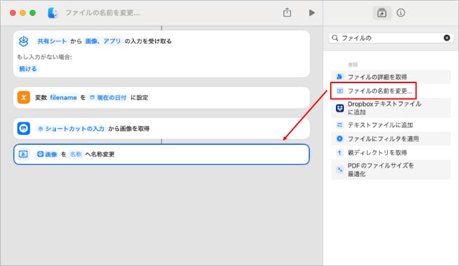The image size is (459, 266).
Task: Click the 現在の日付 variable token
Action: click(x=109, y=97)
